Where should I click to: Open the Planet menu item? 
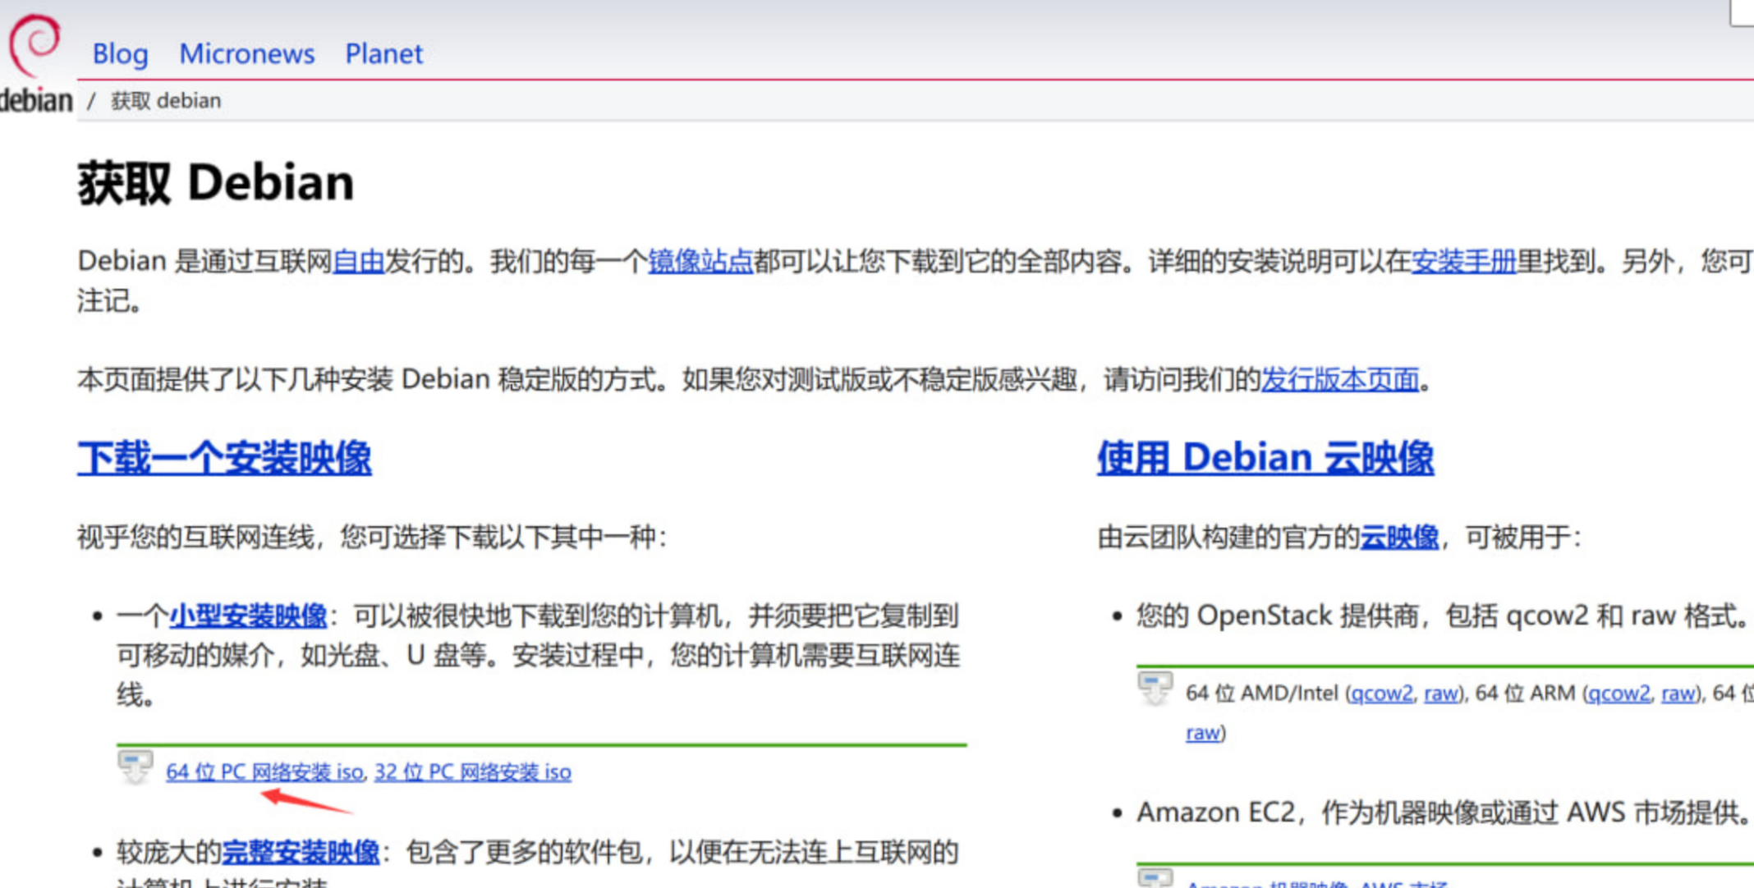pyautogui.click(x=383, y=54)
